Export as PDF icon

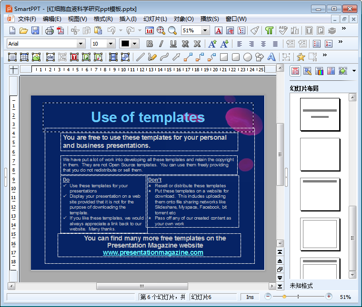pos(60,30)
